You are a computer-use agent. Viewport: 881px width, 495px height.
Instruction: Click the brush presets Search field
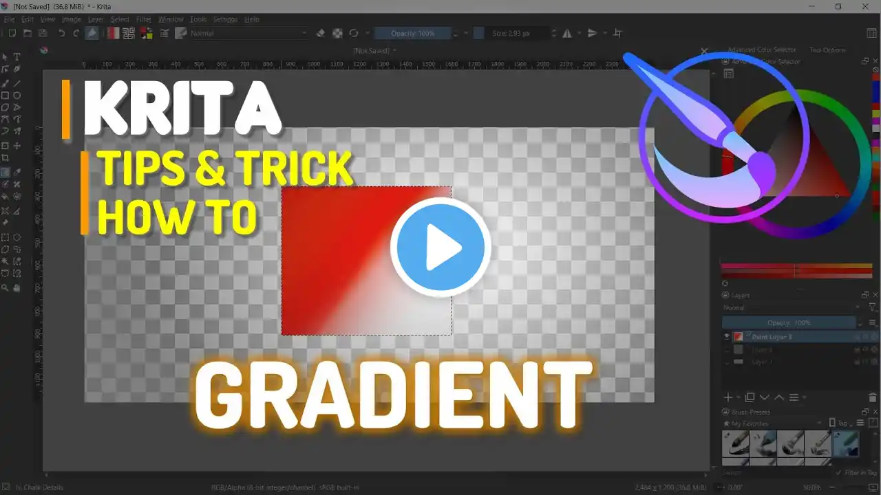(x=776, y=473)
